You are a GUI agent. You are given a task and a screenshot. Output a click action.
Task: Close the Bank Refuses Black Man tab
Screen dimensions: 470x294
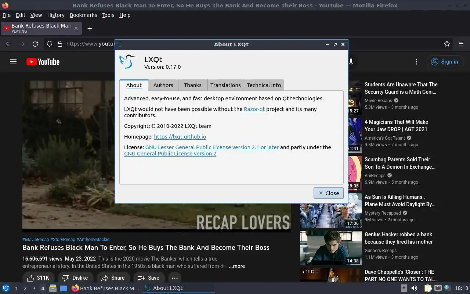(x=76, y=28)
